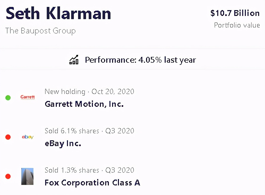The width and height of the screenshot is (265, 195).
Task: Click the New holding Oct 20, 2020 label
Action: tap(89, 92)
